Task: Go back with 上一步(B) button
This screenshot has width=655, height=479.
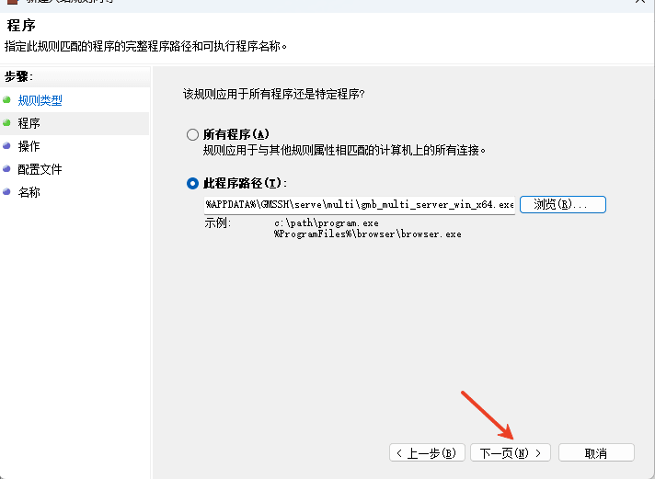Action: [427, 452]
